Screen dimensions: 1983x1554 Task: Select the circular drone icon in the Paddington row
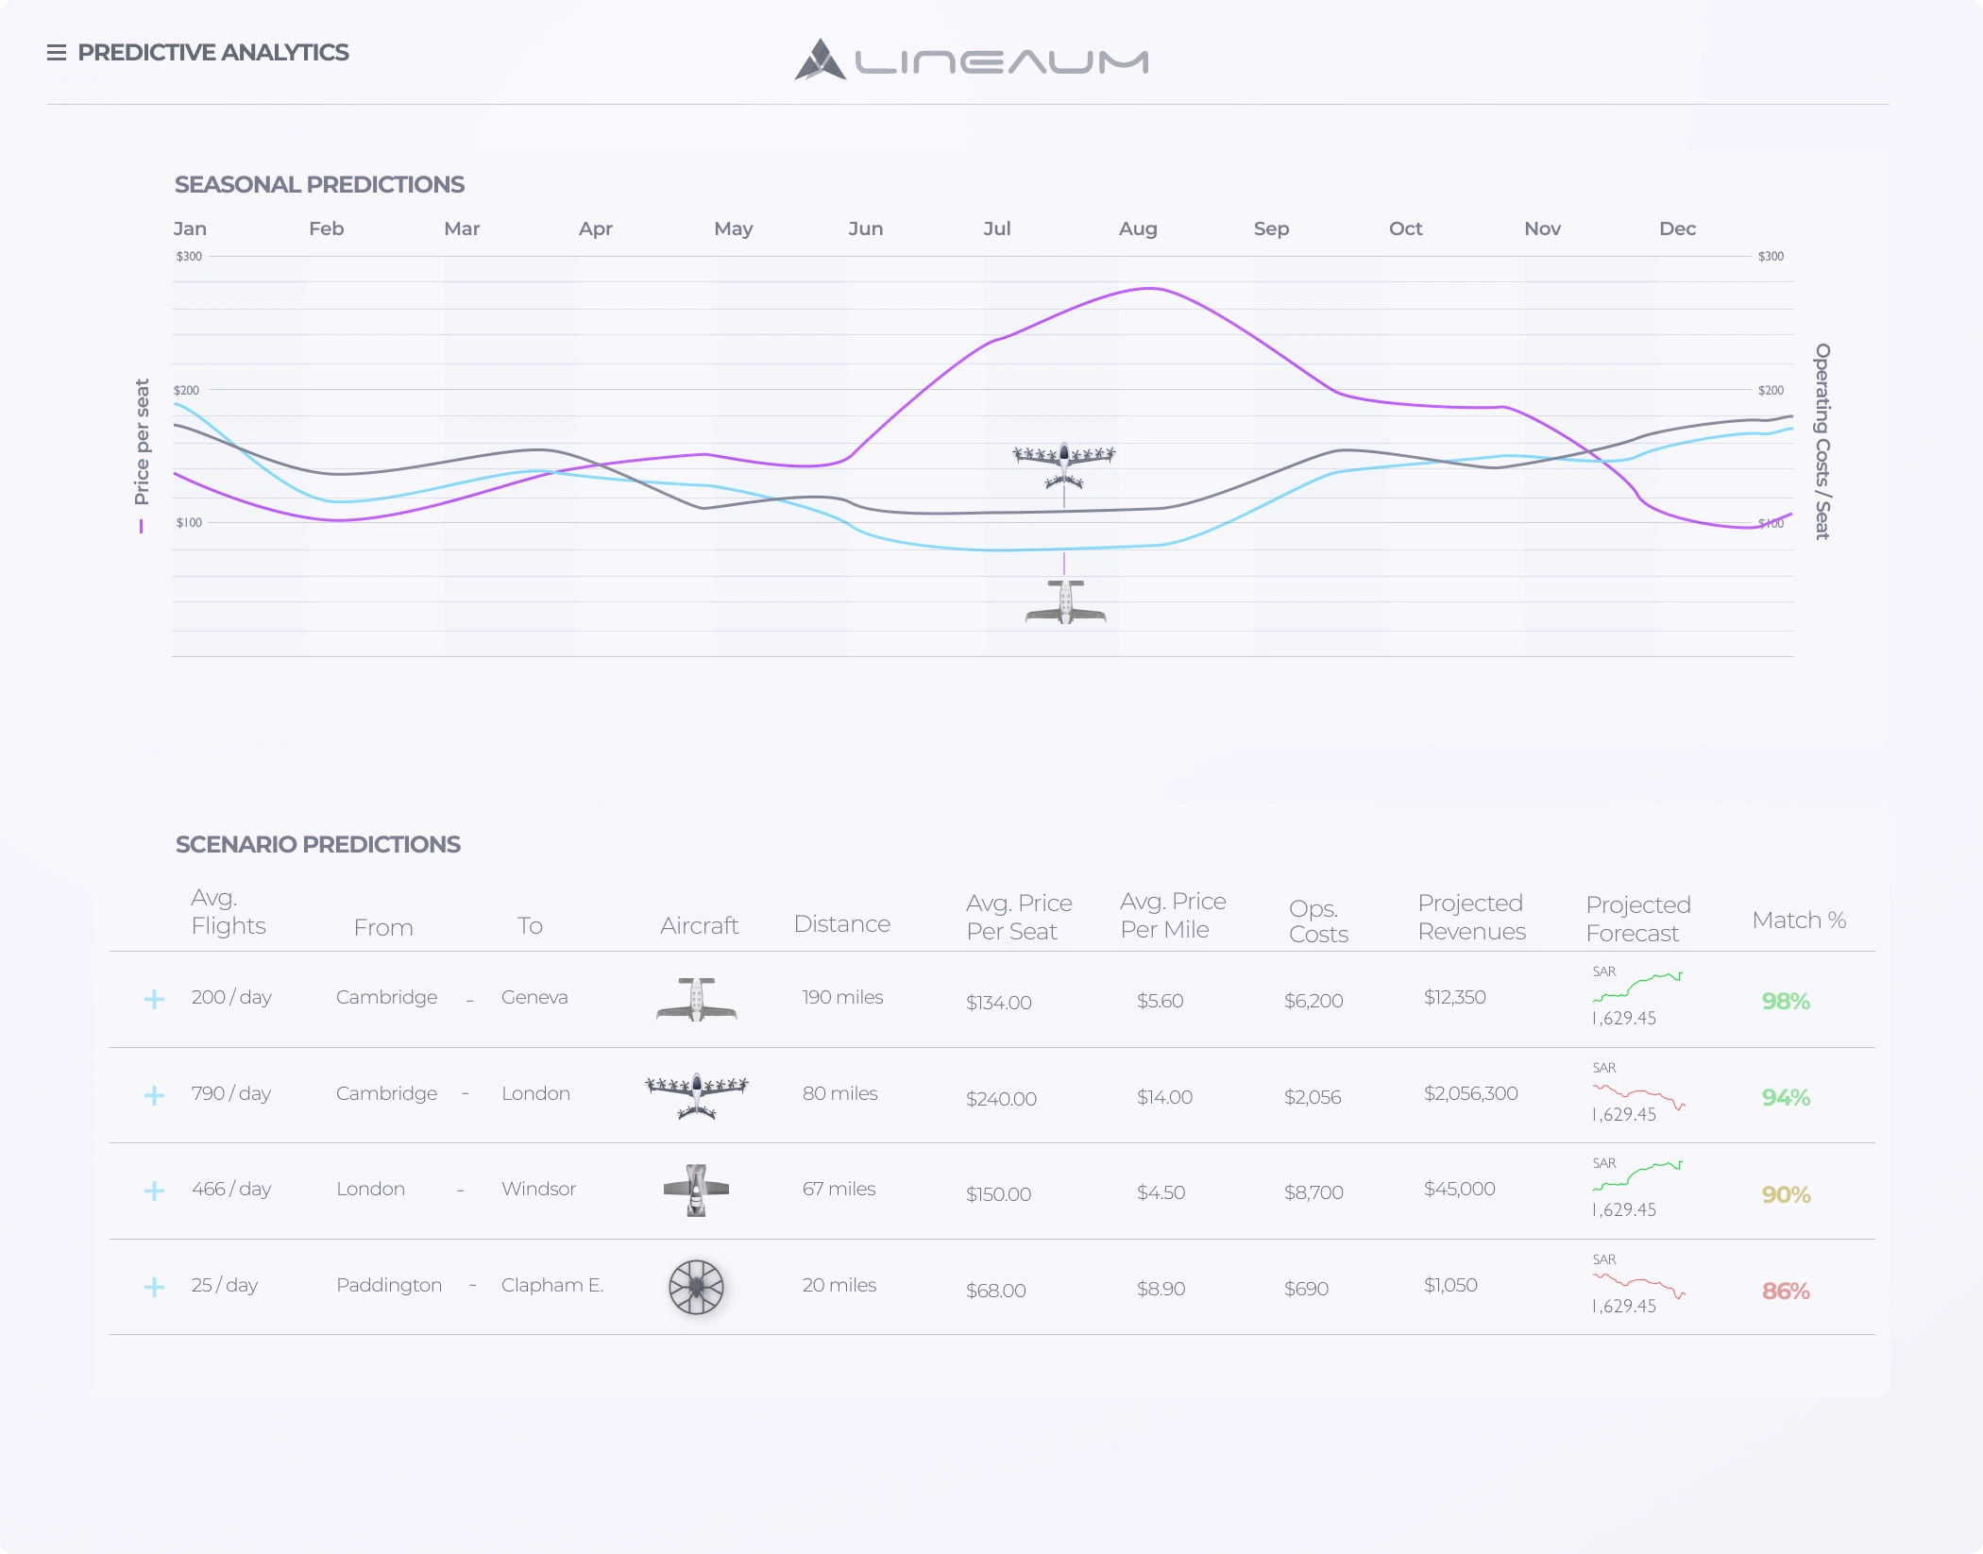pyautogui.click(x=697, y=1287)
